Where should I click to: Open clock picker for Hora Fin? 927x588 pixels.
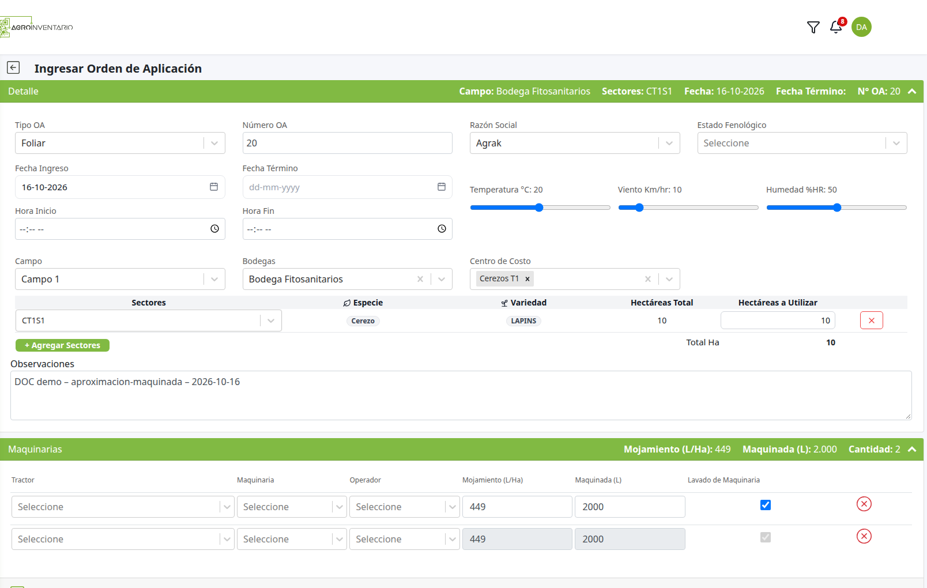pyautogui.click(x=442, y=229)
